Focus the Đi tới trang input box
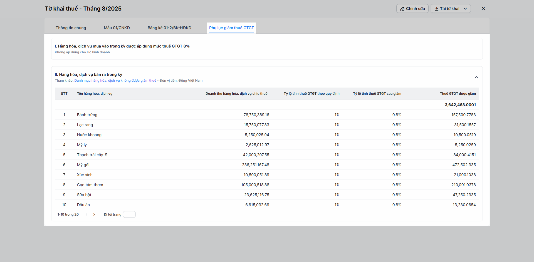This screenshot has width=534, height=262. (129, 214)
